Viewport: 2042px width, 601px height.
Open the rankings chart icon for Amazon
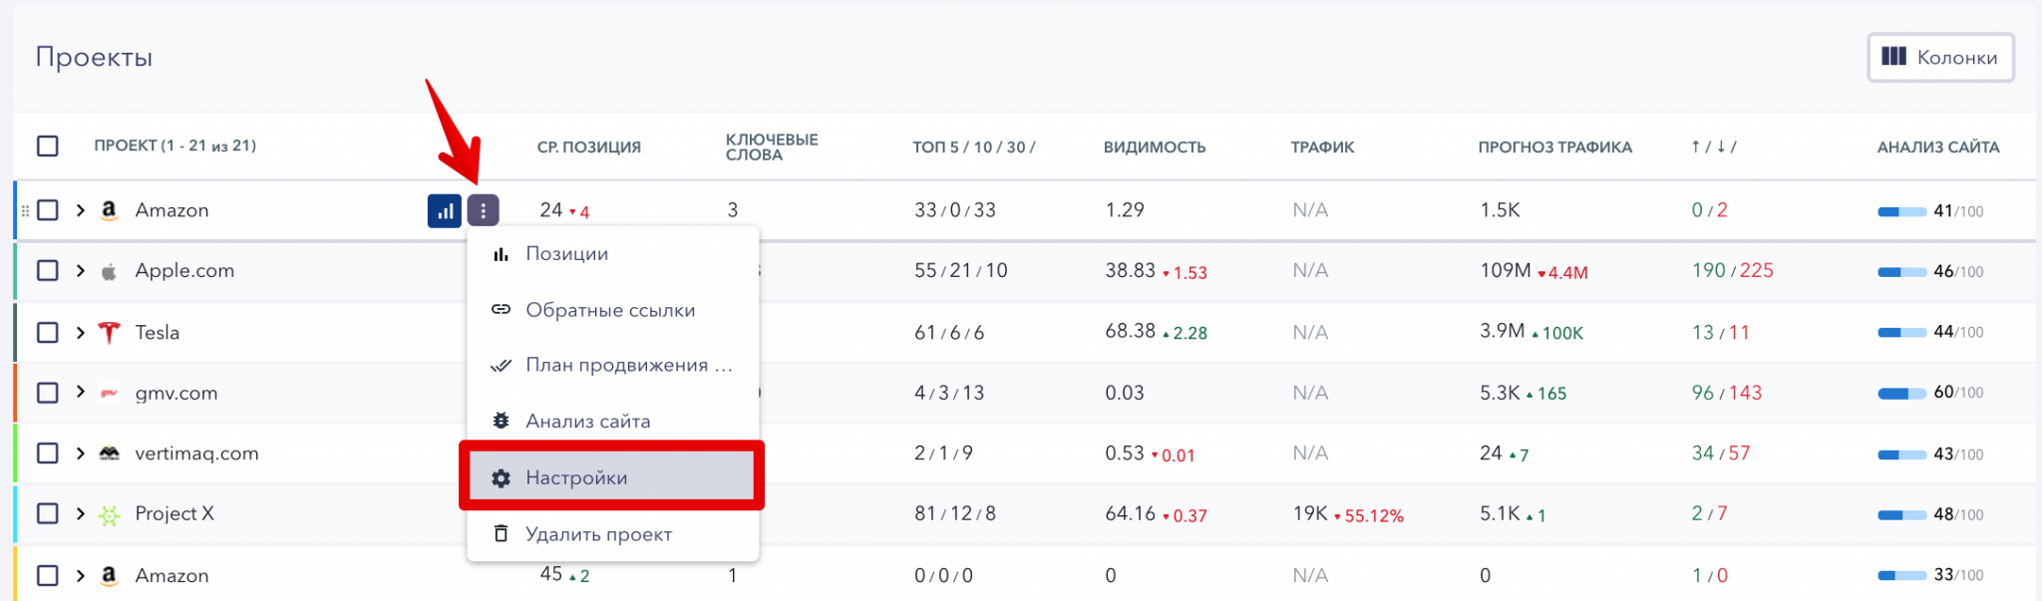pos(445,210)
